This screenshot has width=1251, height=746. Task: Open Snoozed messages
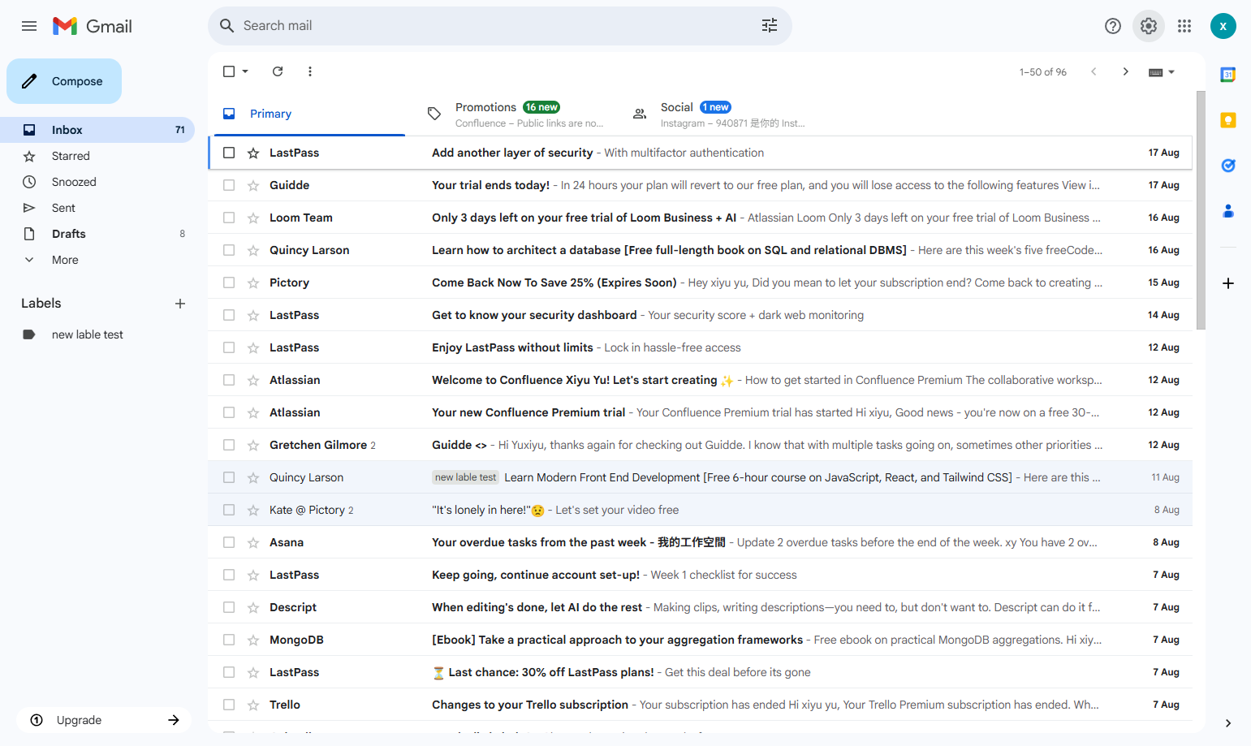[x=97, y=182]
